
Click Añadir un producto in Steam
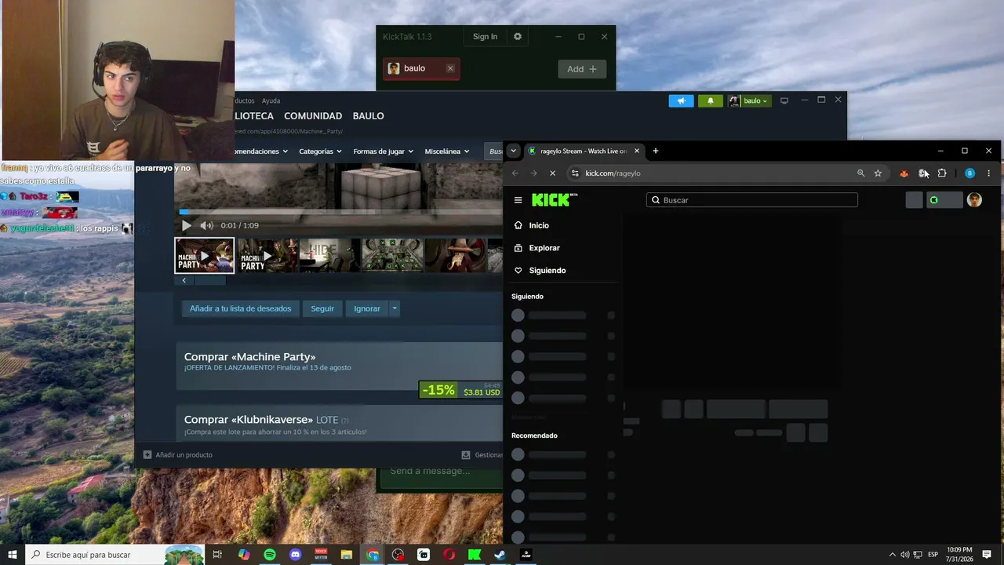[178, 454]
